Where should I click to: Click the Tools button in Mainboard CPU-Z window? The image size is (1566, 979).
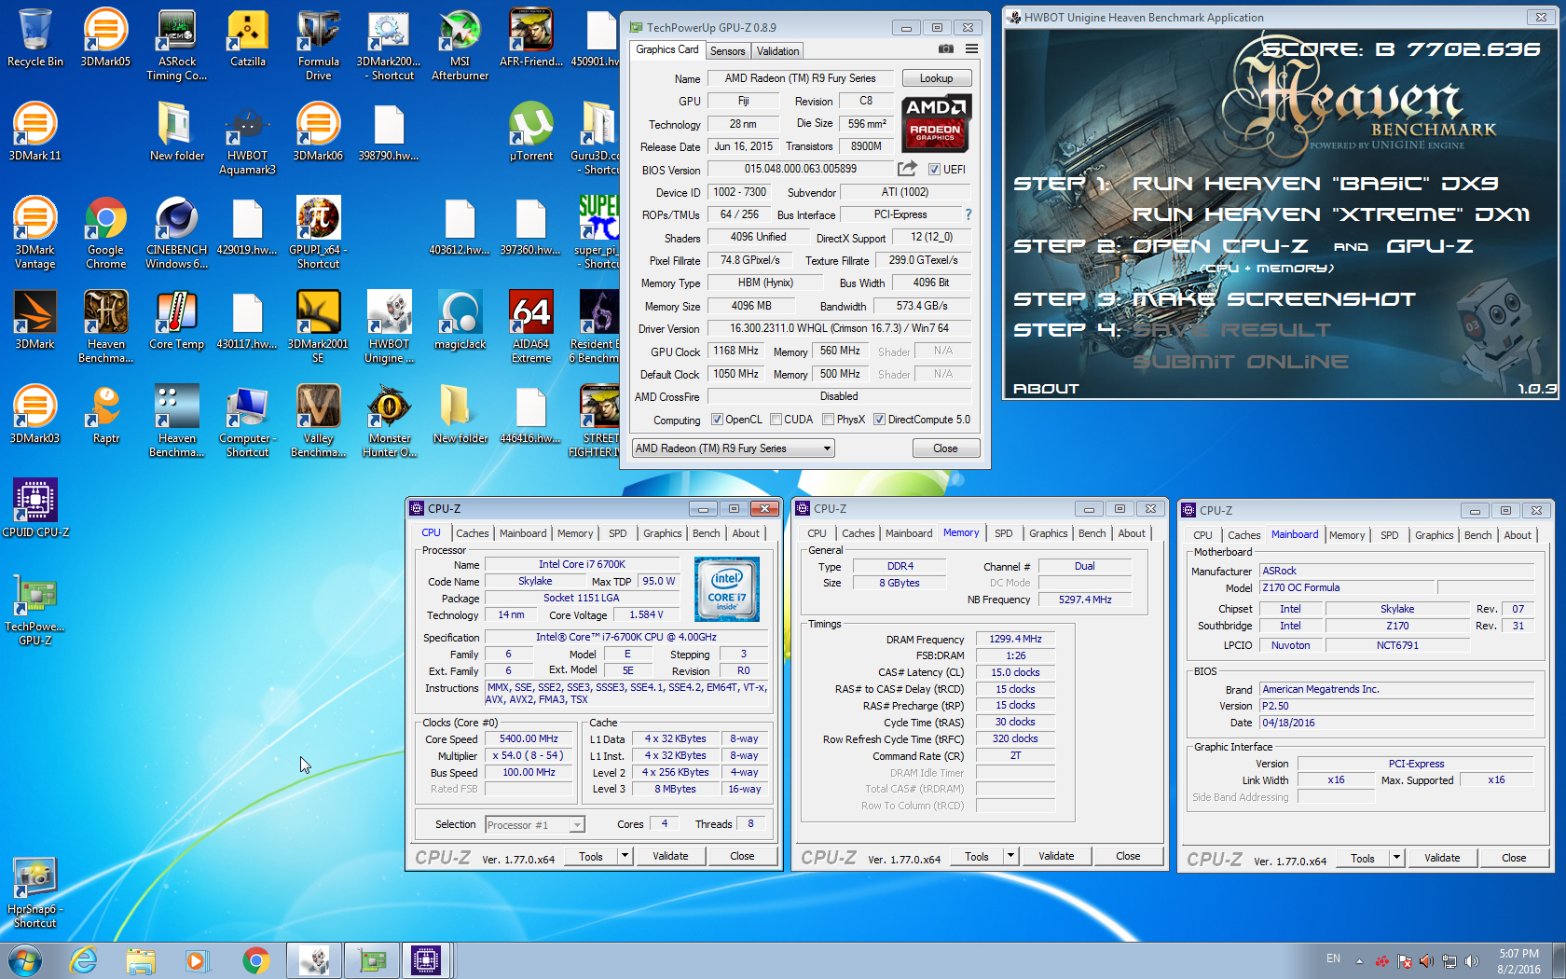[1363, 858]
